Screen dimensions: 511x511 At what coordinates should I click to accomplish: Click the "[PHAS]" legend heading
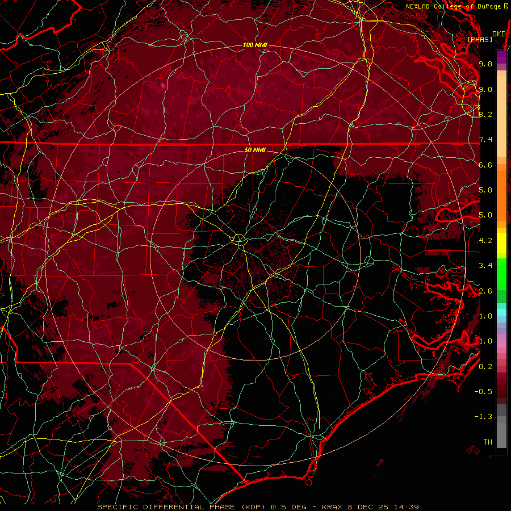pyautogui.click(x=480, y=40)
